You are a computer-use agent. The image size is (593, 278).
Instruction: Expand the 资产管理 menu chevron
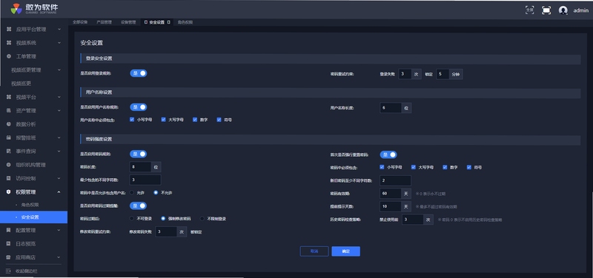coord(59,110)
